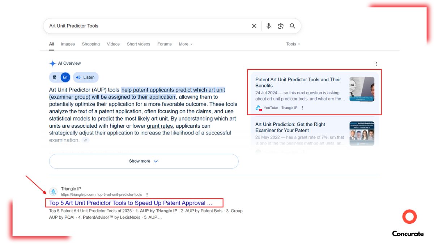Image resolution: width=434 pixels, height=244 pixels.
Task: Switch to the Short videos tab
Action: click(x=139, y=44)
